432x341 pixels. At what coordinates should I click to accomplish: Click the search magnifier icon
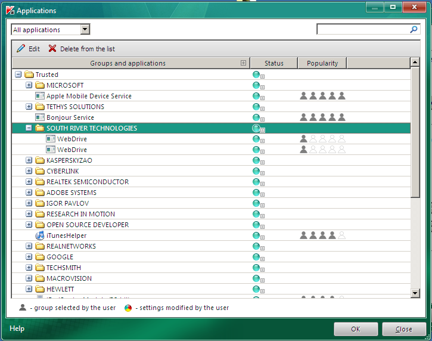click(414, 29)
